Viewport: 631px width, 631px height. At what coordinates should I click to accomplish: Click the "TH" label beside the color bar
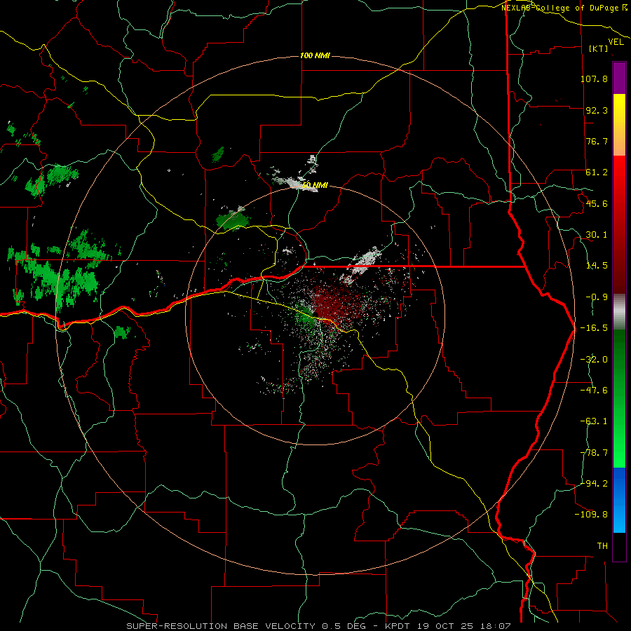[x=602, y=546]
